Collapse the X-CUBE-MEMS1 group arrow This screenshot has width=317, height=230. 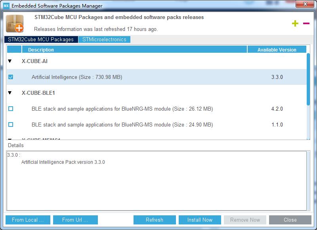(x=10, y=138)
